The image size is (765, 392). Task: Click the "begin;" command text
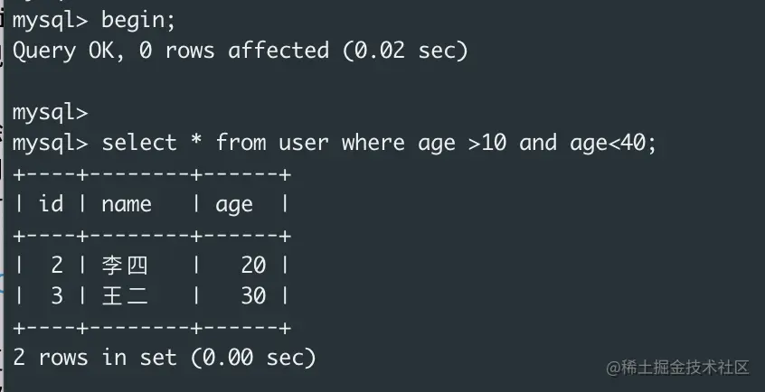tap(138, 20)
